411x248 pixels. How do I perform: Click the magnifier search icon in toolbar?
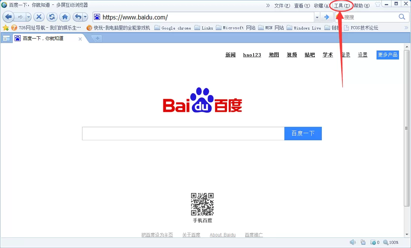pyautogui.click(x=402, y=17)
